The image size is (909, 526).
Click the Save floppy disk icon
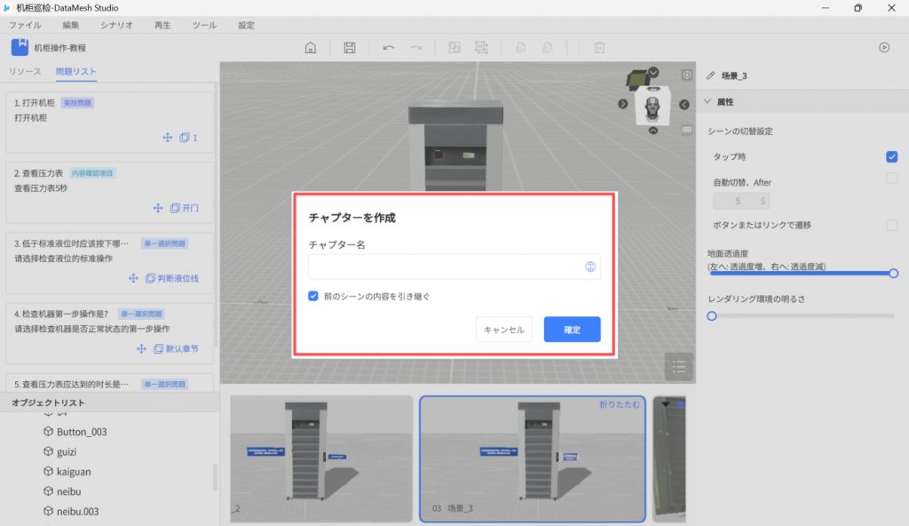pos(350,48)
